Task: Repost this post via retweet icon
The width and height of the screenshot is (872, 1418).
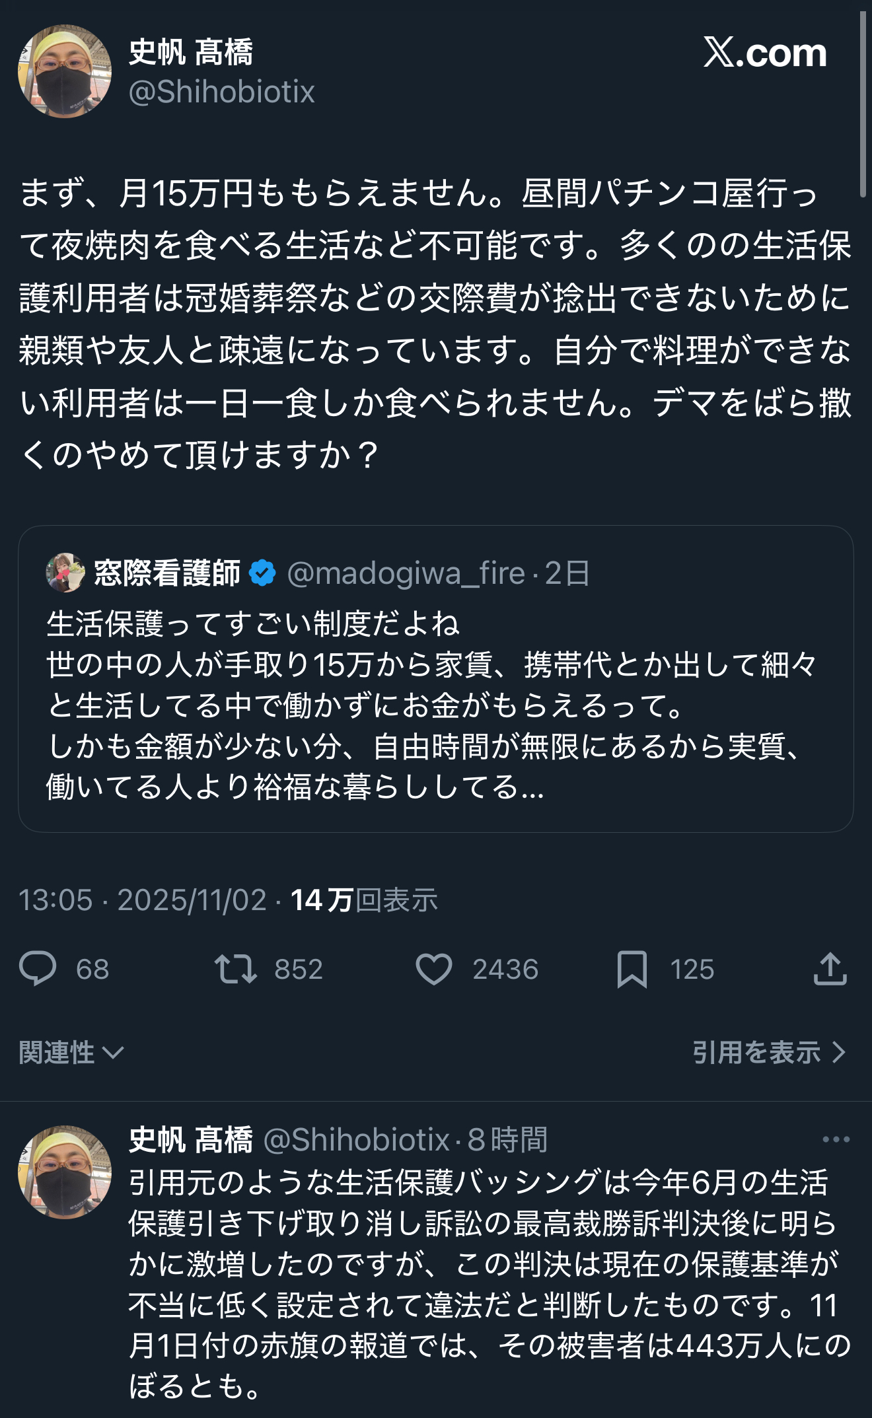Action: [236, 969]
